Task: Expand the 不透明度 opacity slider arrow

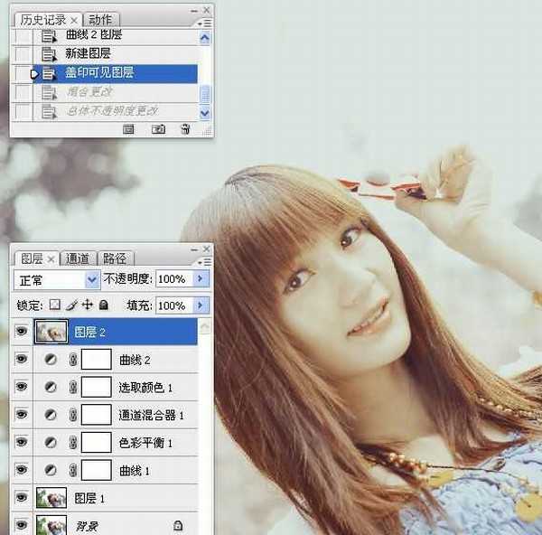Action: pyautogui.click(x=201, y=279)
